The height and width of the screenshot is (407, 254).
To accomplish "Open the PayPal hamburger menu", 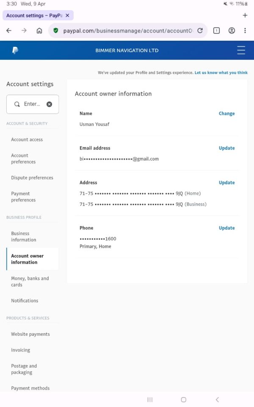I will tap(241, 50).
